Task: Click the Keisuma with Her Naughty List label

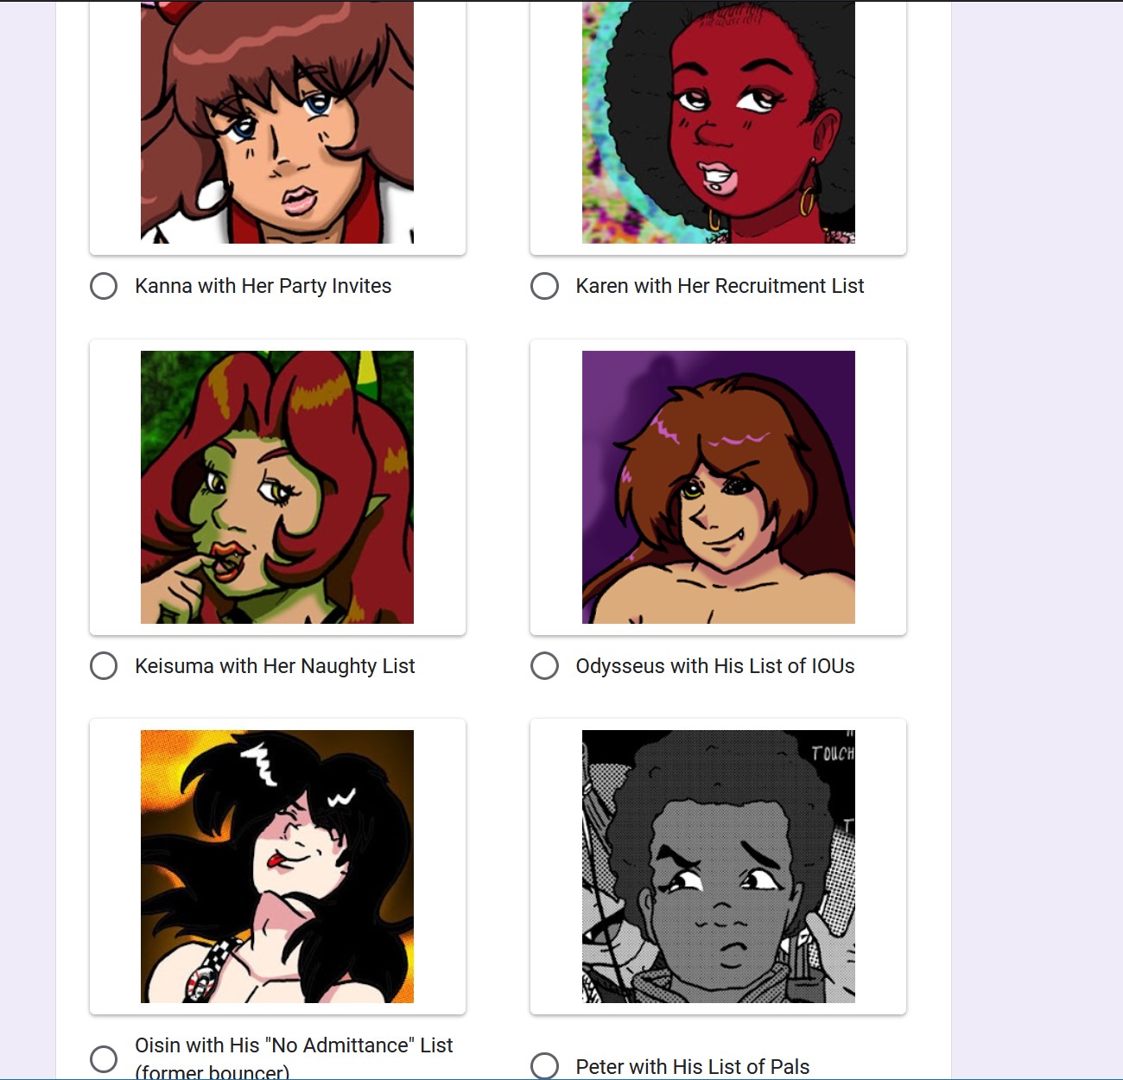Action: (x=275, y=666)
